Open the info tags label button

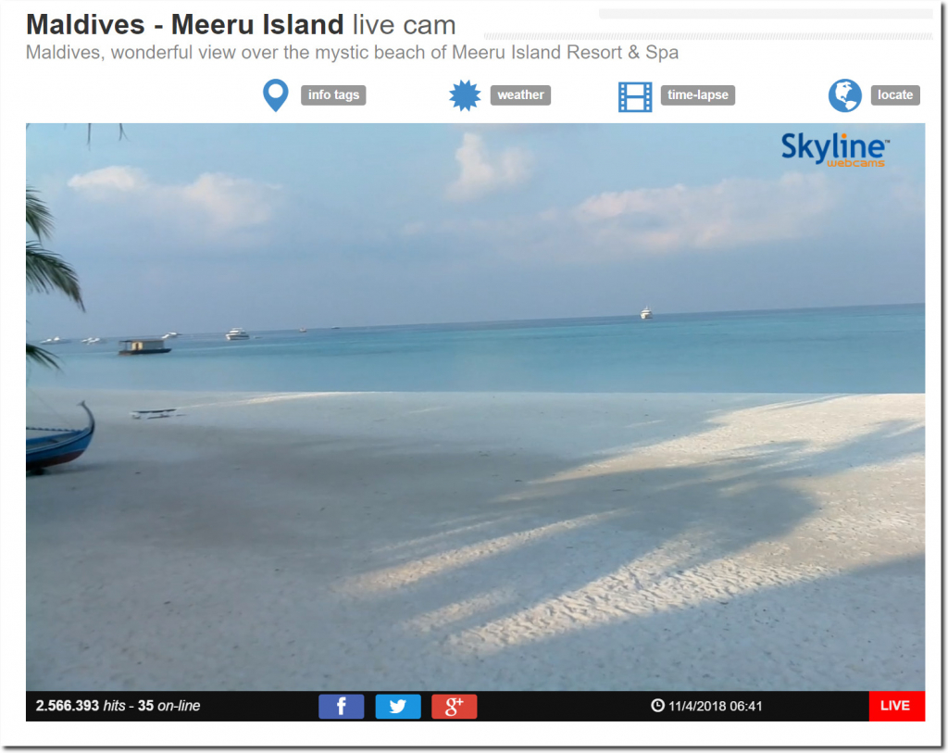[x=332, y=95]
